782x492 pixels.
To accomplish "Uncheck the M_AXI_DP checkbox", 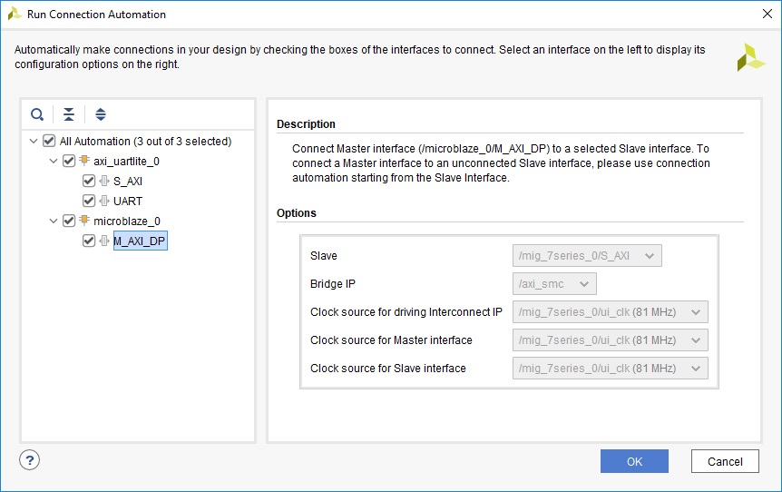I will pyautogui.click(x=89, y=241).
